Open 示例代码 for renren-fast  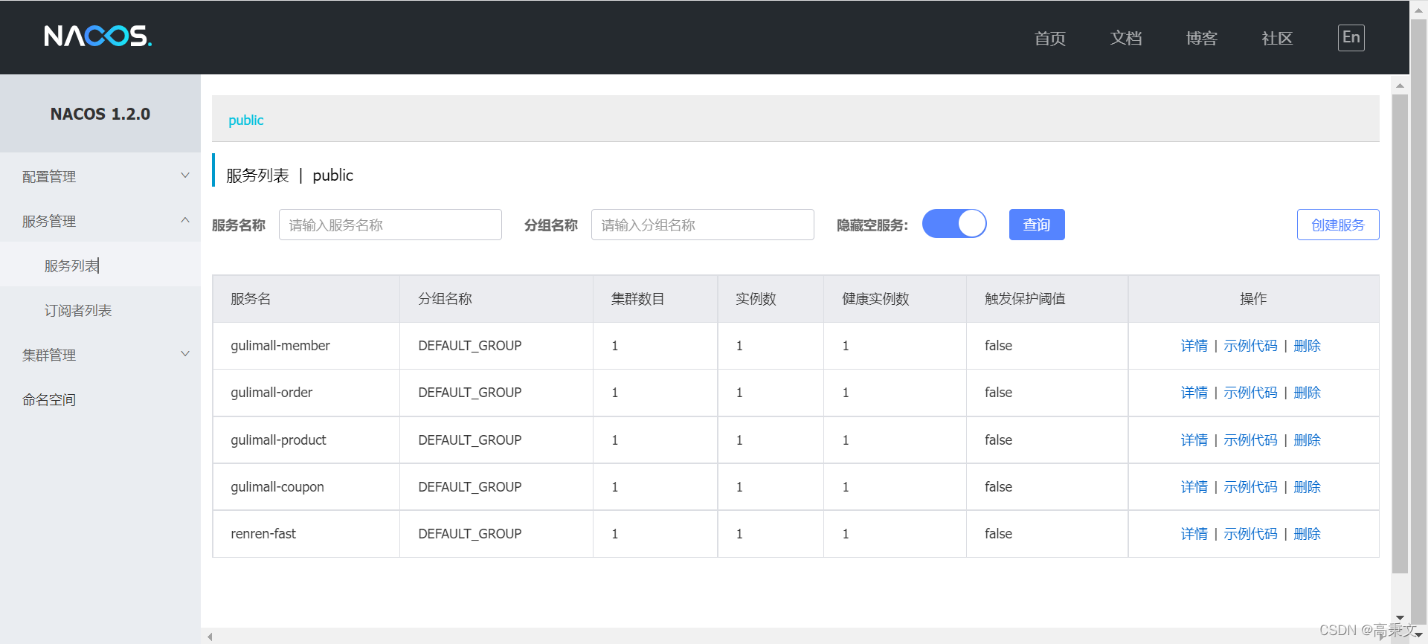1250,534
